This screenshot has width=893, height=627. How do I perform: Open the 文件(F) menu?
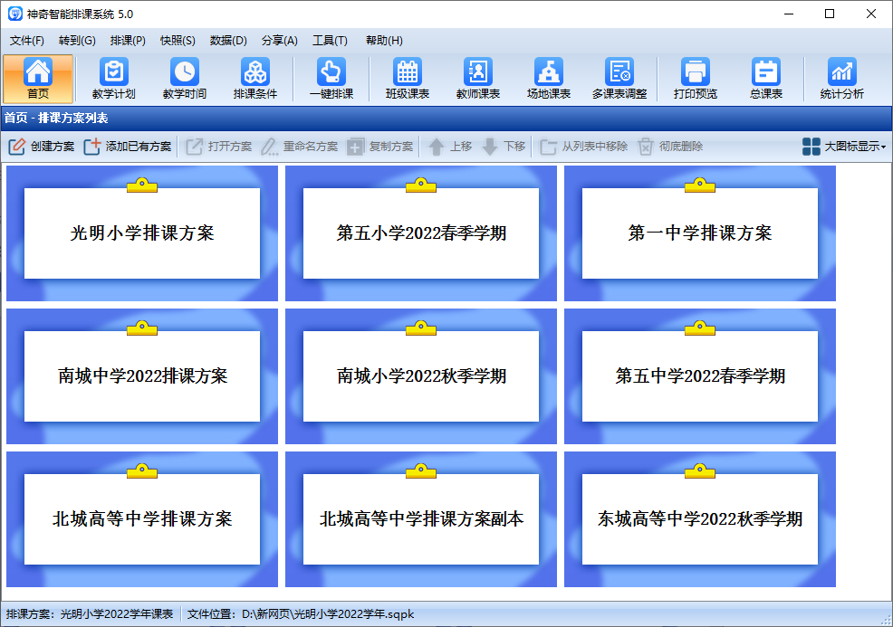(x=27, y=41)
